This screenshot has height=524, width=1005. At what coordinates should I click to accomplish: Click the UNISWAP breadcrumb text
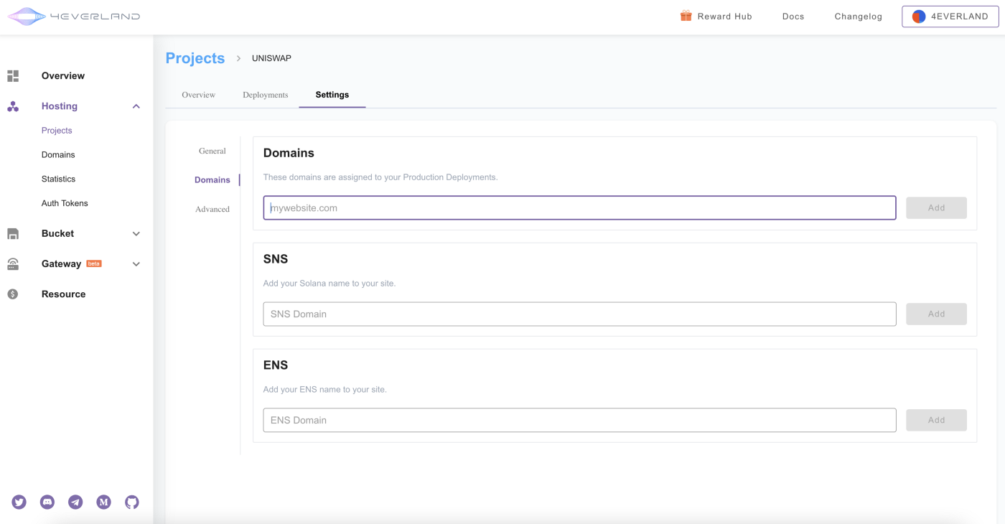click(271, 58)
